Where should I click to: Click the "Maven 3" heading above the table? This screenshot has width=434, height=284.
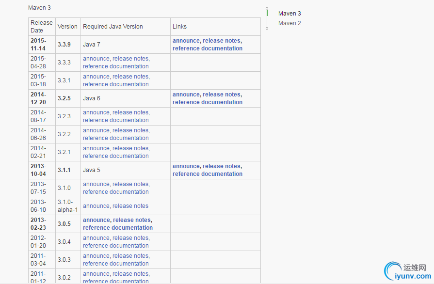(x=39, y=8)
